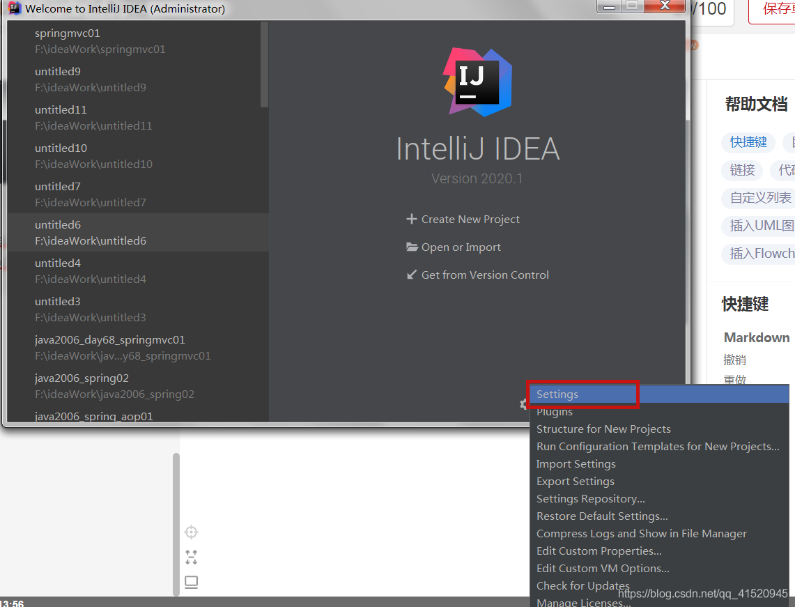Screen dimensions: 795x607
Task: Click the Configure gear icon
Action: pos(524,404)
